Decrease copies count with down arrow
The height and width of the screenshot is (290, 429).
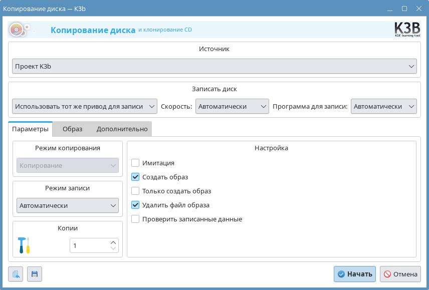(113, 248)
